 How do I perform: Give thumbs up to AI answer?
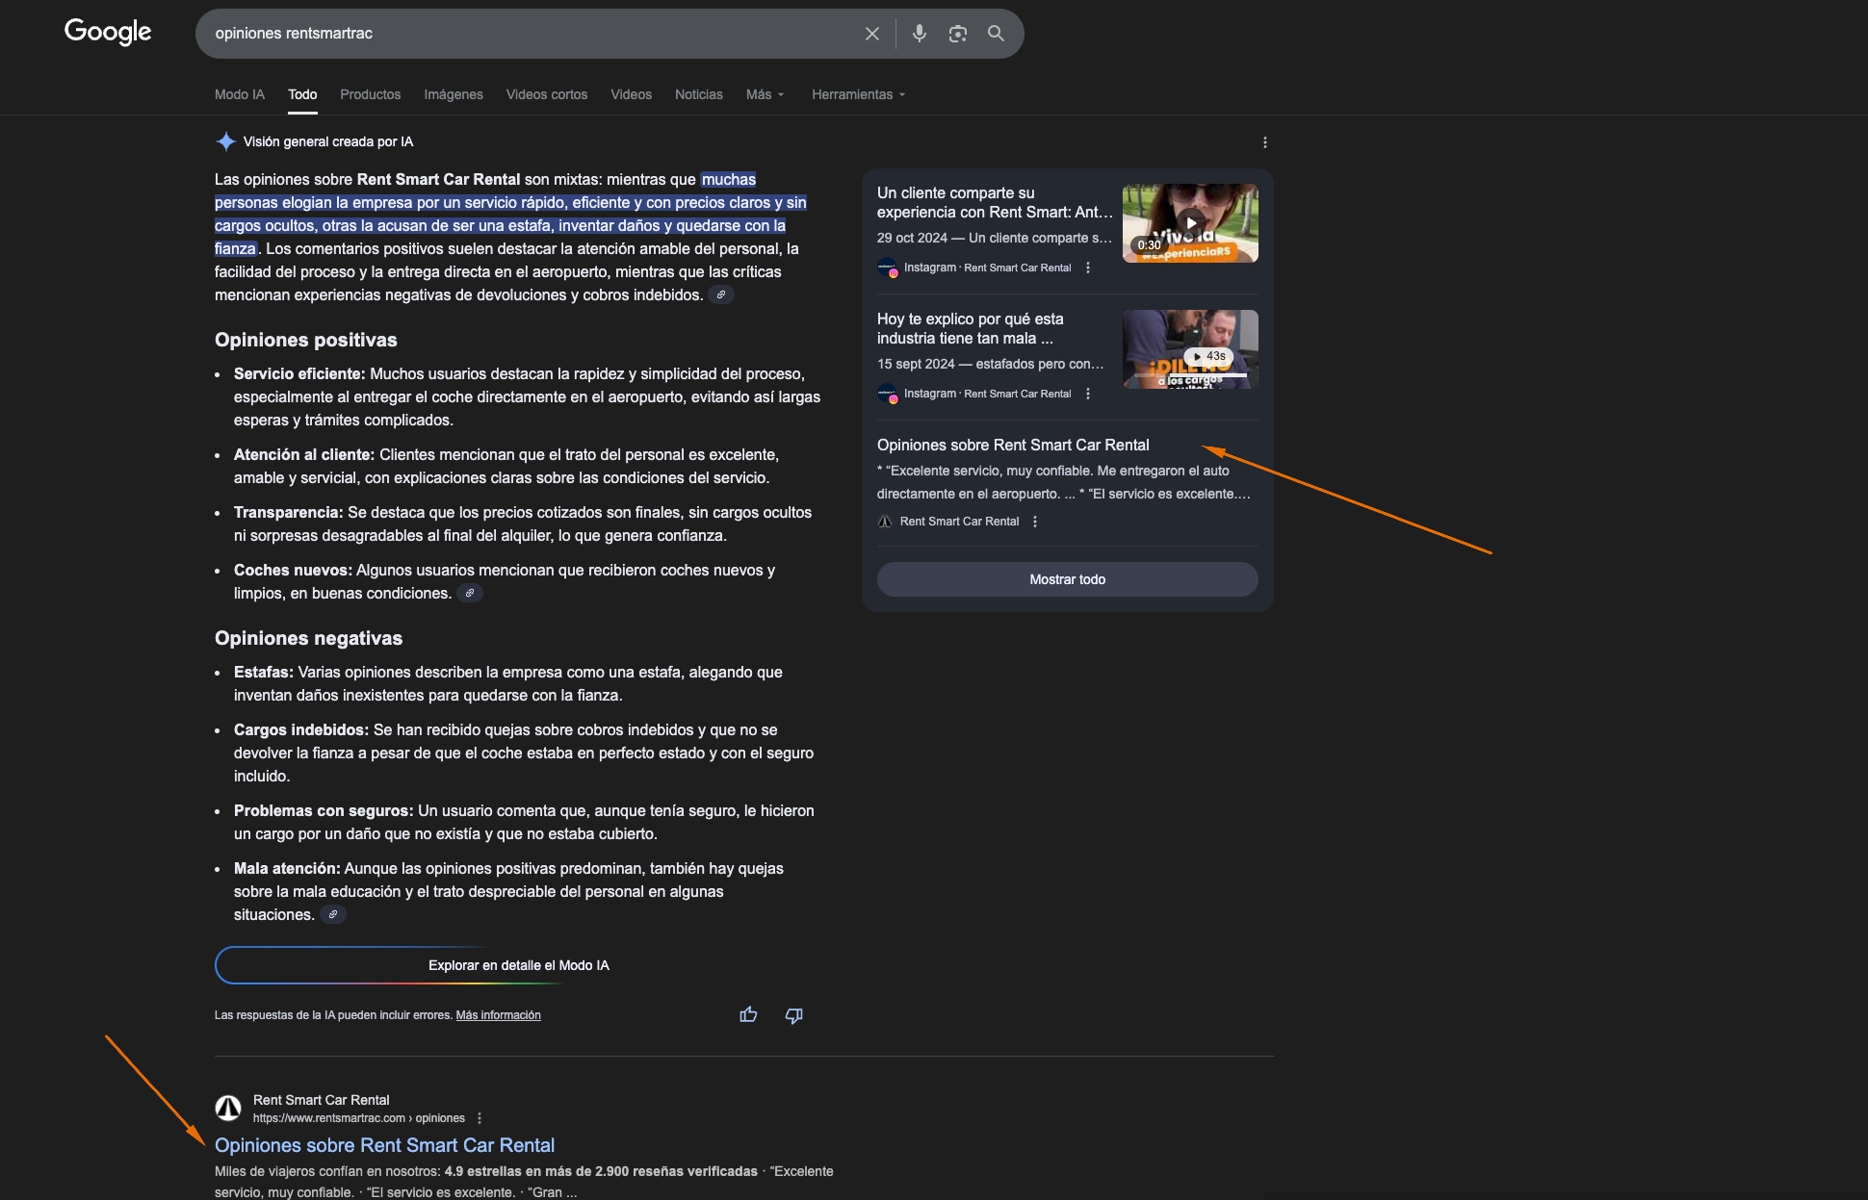click(748, 1014)
